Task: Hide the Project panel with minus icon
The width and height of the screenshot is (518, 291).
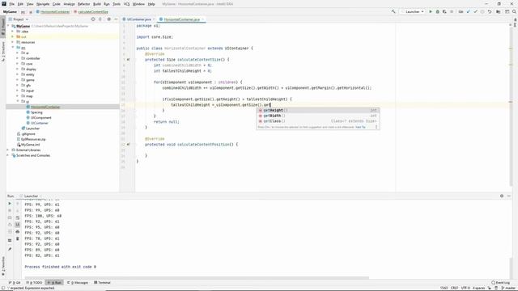Action: click(116, 19)
